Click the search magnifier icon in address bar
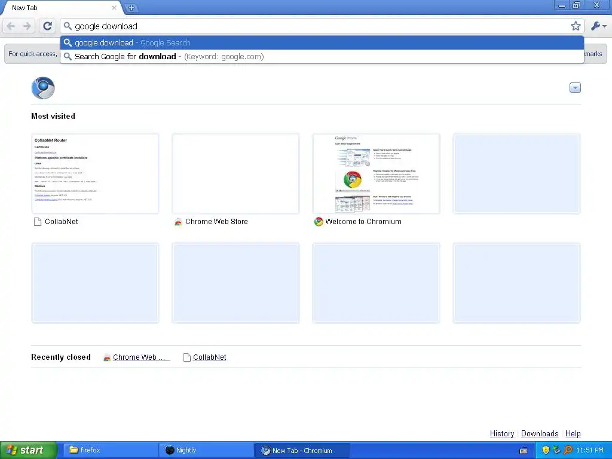Image resolution: width=612 pixels, height=459 pixels. 68,26
